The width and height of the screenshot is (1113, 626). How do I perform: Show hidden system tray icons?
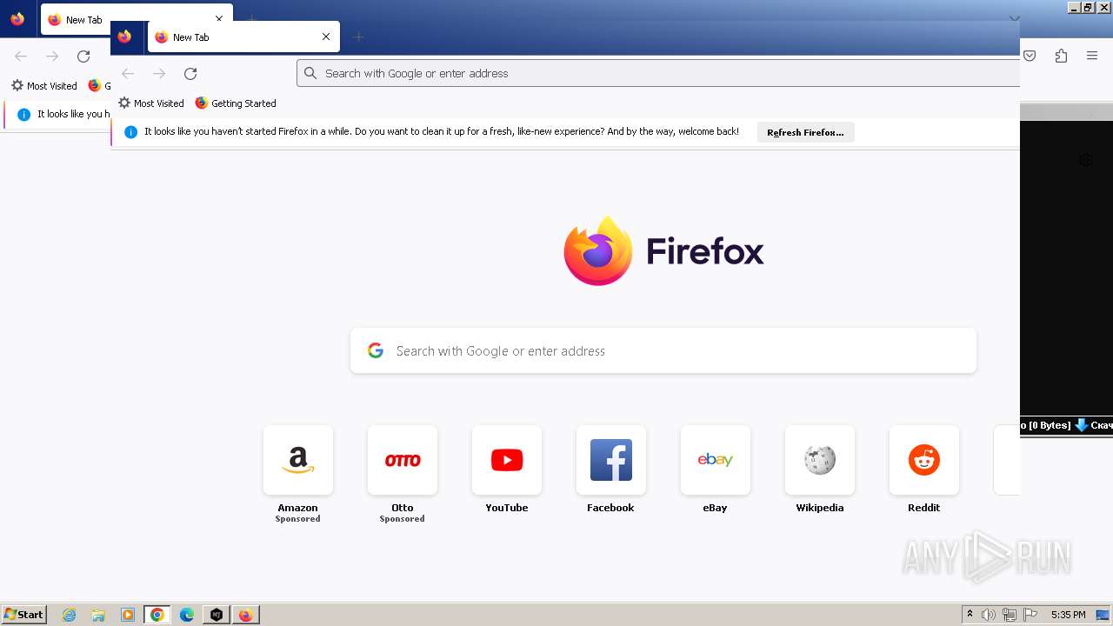pos(970,615)
